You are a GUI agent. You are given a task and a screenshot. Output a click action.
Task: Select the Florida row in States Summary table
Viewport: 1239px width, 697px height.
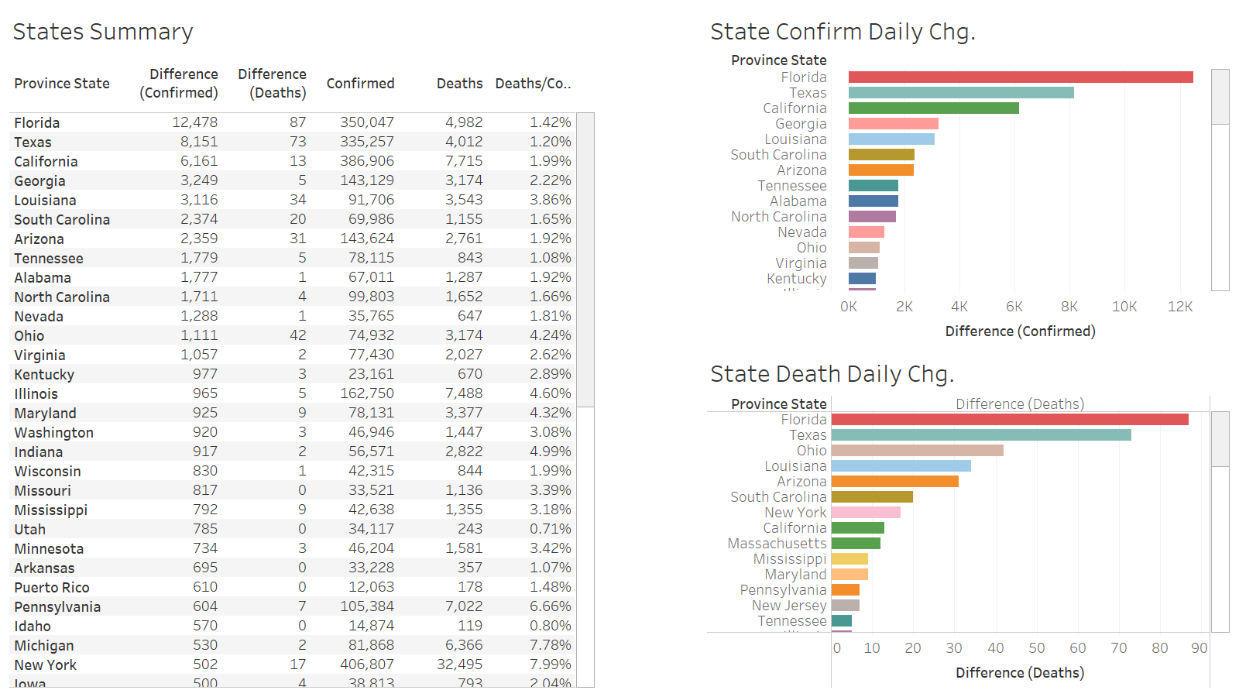coord(293,122)
